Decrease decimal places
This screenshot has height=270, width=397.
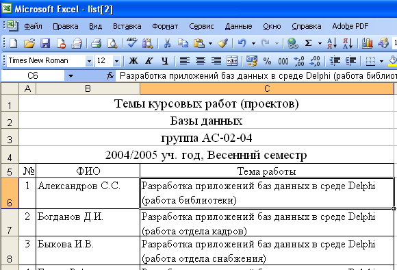315,61
